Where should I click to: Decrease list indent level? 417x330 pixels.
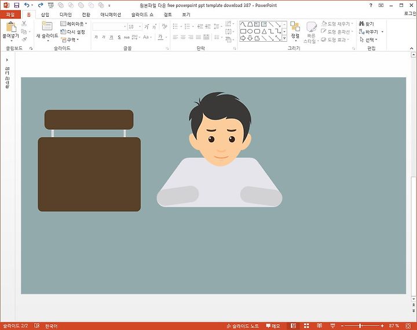[200, 26]
